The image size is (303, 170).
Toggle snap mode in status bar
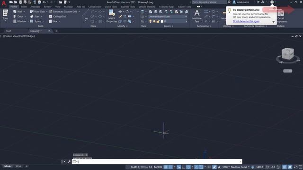click(x=170, y=167)
